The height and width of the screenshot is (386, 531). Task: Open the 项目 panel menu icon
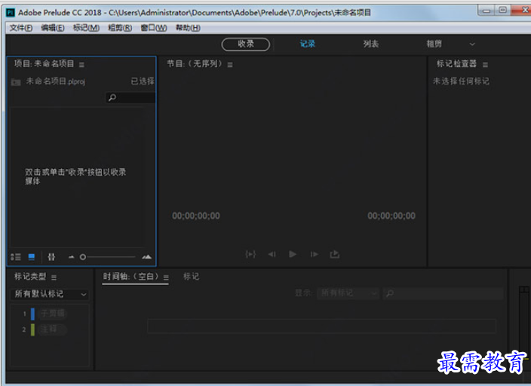coord(81,64)
